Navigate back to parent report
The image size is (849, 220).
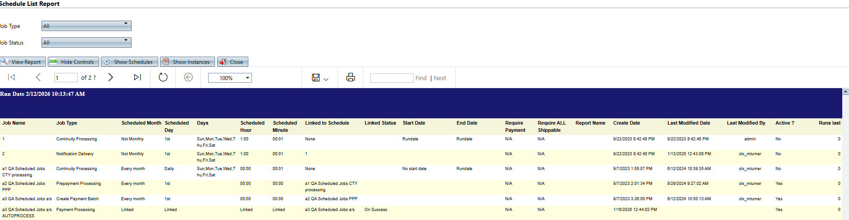tap(188, 77)
